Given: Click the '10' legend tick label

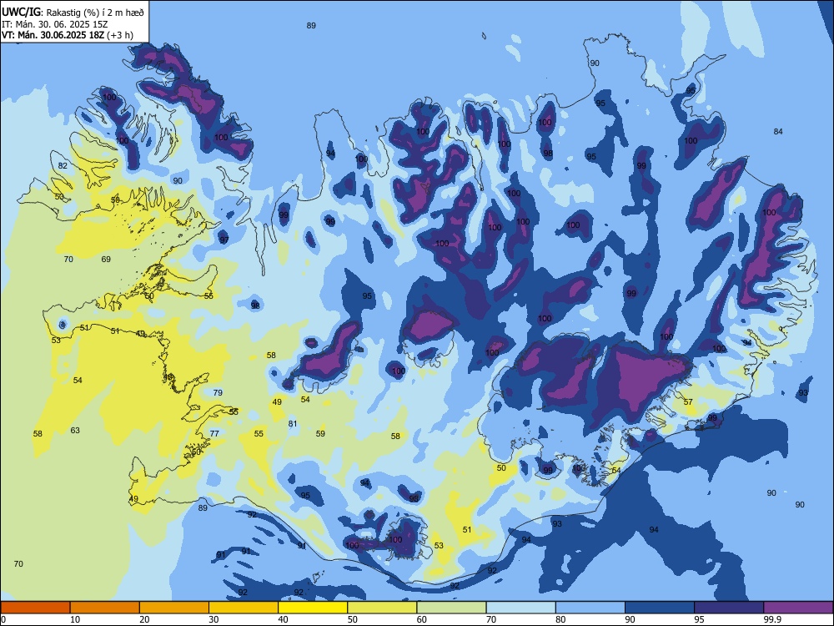Looking at the screenshot, I should pos(75,619).
